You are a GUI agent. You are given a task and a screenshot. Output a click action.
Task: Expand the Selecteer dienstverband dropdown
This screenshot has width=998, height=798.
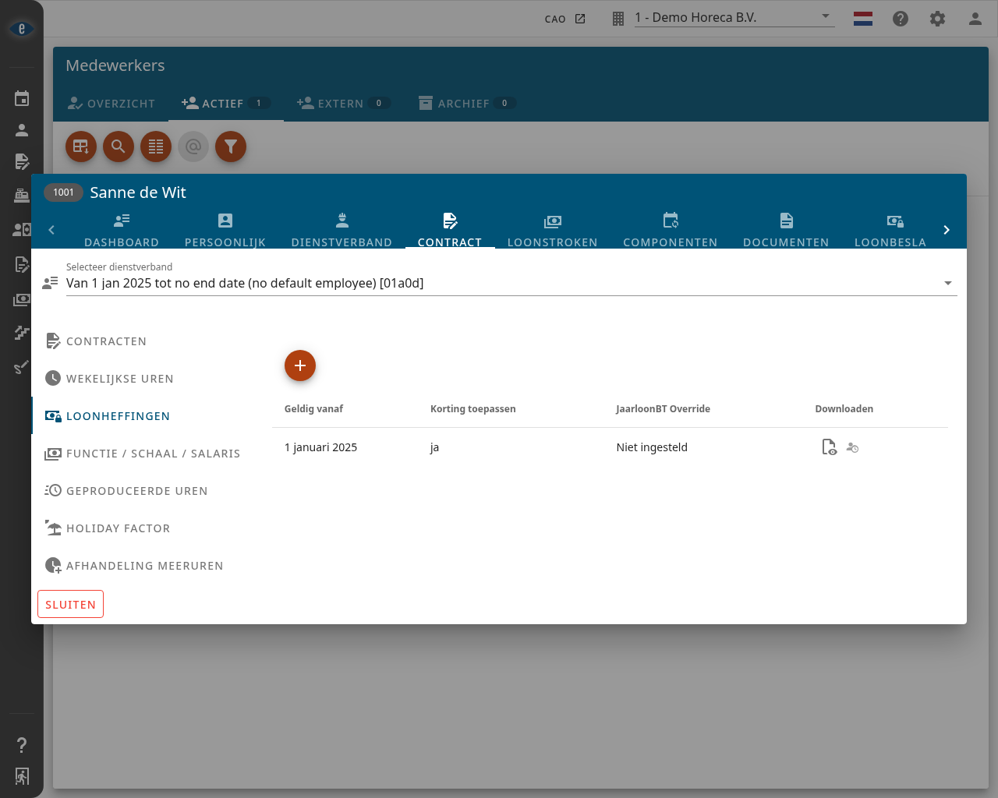(x=511, y=283)
